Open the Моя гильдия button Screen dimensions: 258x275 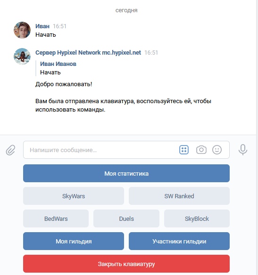pyautogui.click(x=74, y=241)
